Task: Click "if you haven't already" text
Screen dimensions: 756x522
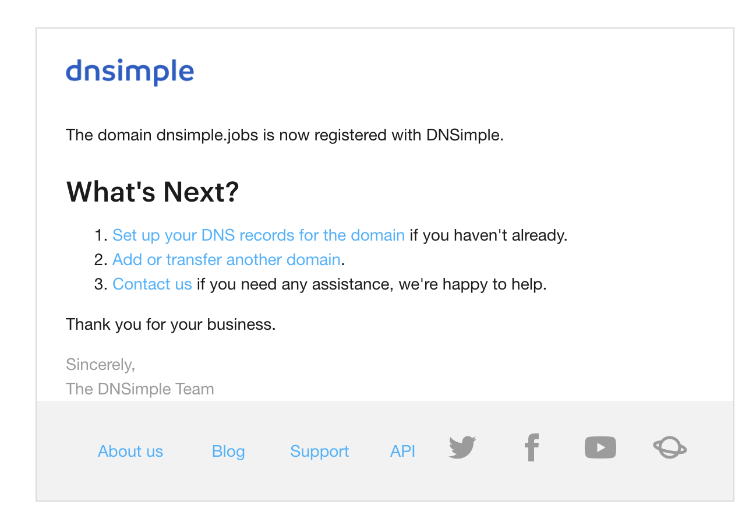Action: pos(488,235)
